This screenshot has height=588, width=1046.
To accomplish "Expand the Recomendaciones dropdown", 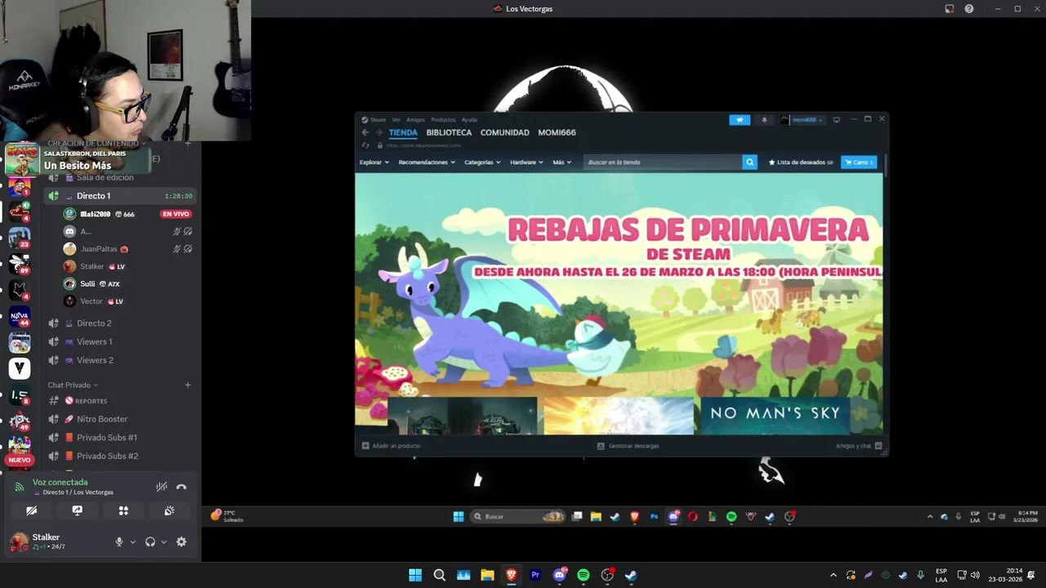I will coord(427,163).
